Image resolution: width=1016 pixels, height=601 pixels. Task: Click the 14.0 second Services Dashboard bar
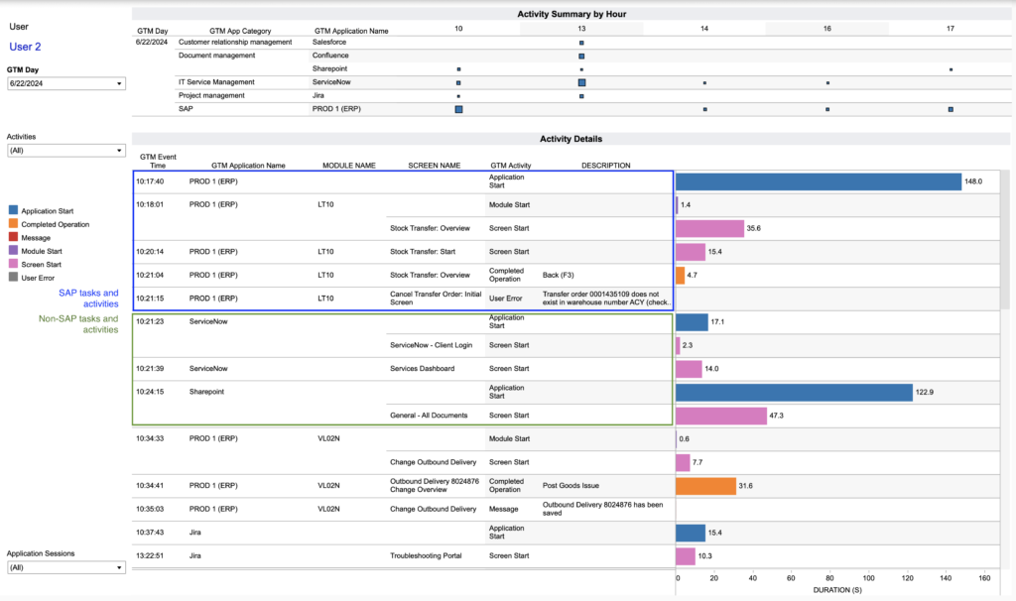[x=689, y=369]
